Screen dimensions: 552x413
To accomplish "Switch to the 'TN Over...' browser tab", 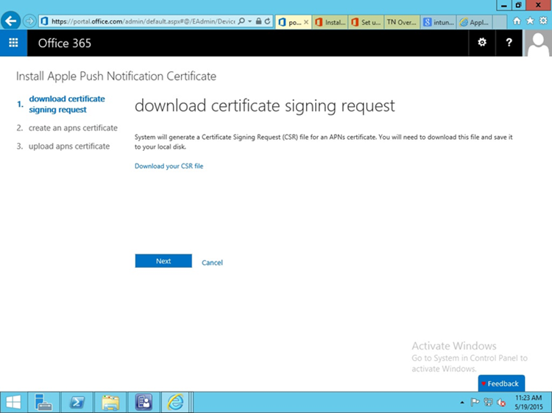I will click(402, 22).
